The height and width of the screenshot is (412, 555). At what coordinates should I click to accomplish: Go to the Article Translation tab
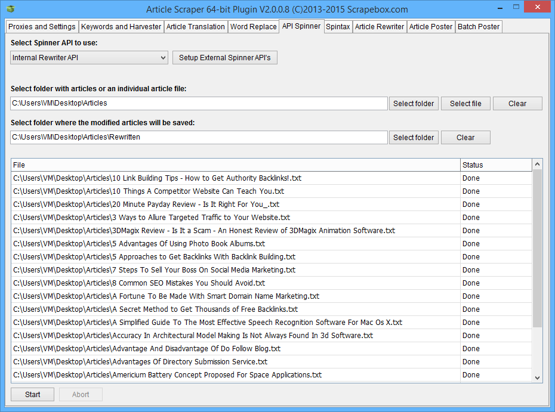[196, 27]
